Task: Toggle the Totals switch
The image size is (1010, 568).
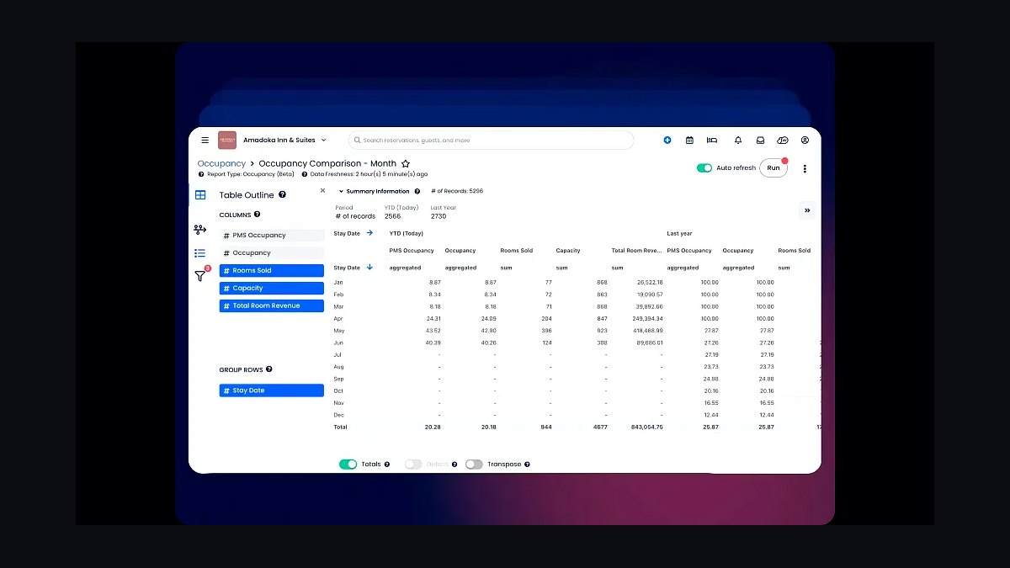Action: click(348, 464)
